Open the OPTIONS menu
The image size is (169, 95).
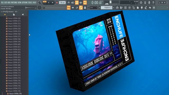pos(25,2)
